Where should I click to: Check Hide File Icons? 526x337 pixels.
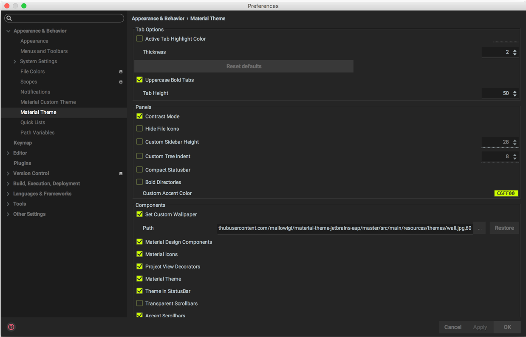(x=139, y=129)
